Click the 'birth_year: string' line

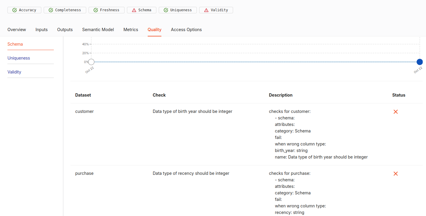click(x=291, y=151)
